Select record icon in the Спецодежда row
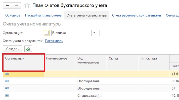The height and width of the screenshot is (100, 179). [x=7, y=95]
